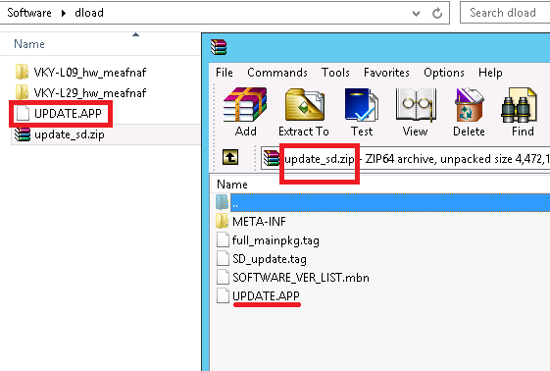The height and width of the screenshot is (371, 550).
Task: Click the WinRAR archive path field
Action: tap(406, 159)
